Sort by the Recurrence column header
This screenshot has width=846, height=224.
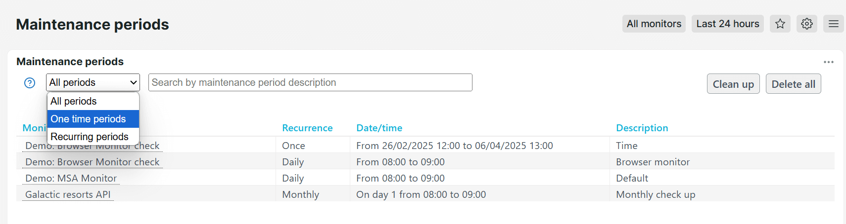(307, 128)
